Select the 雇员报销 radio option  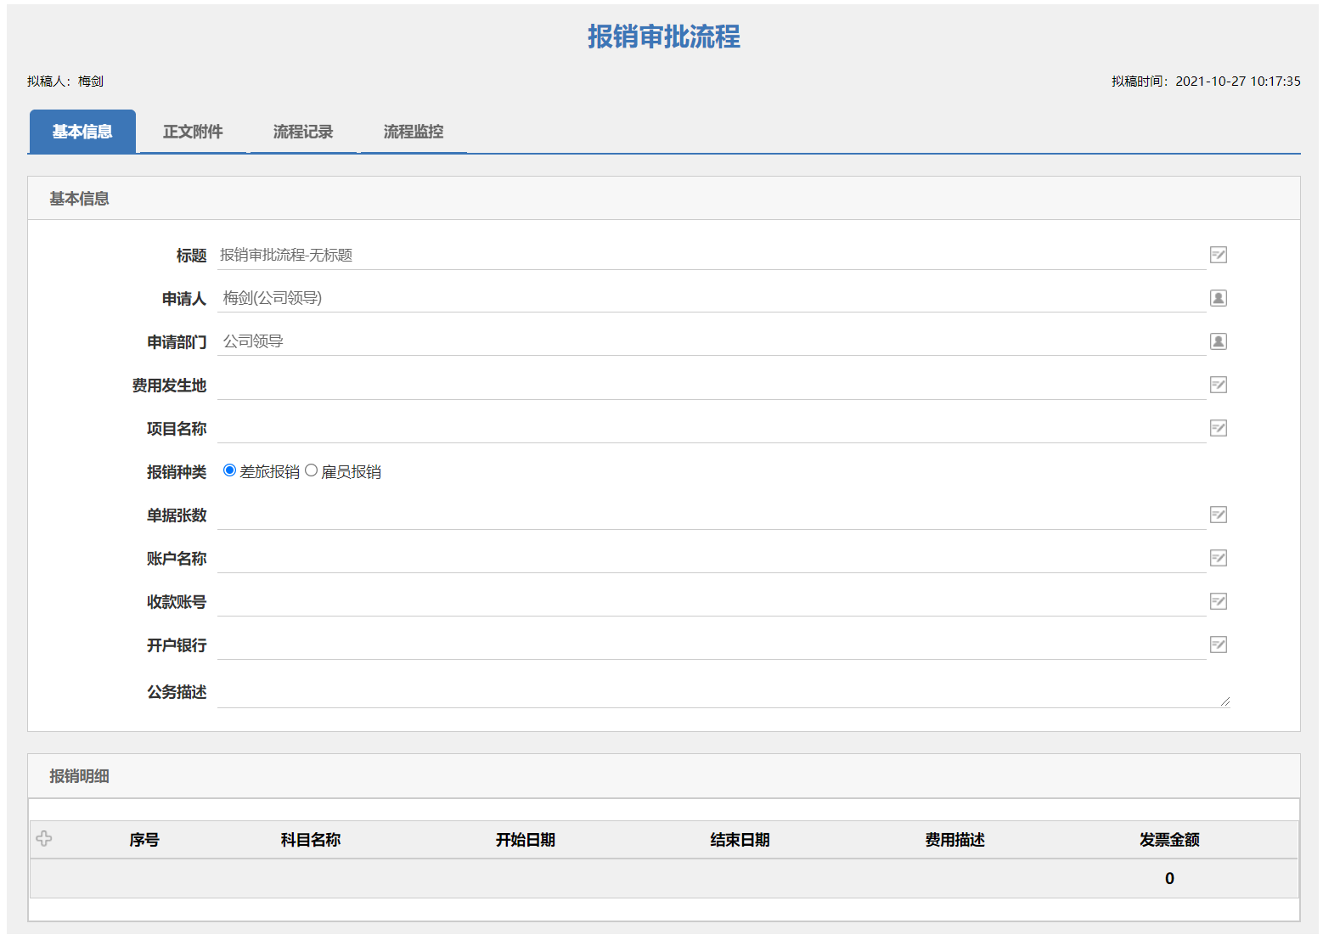[x=311, y=470]
